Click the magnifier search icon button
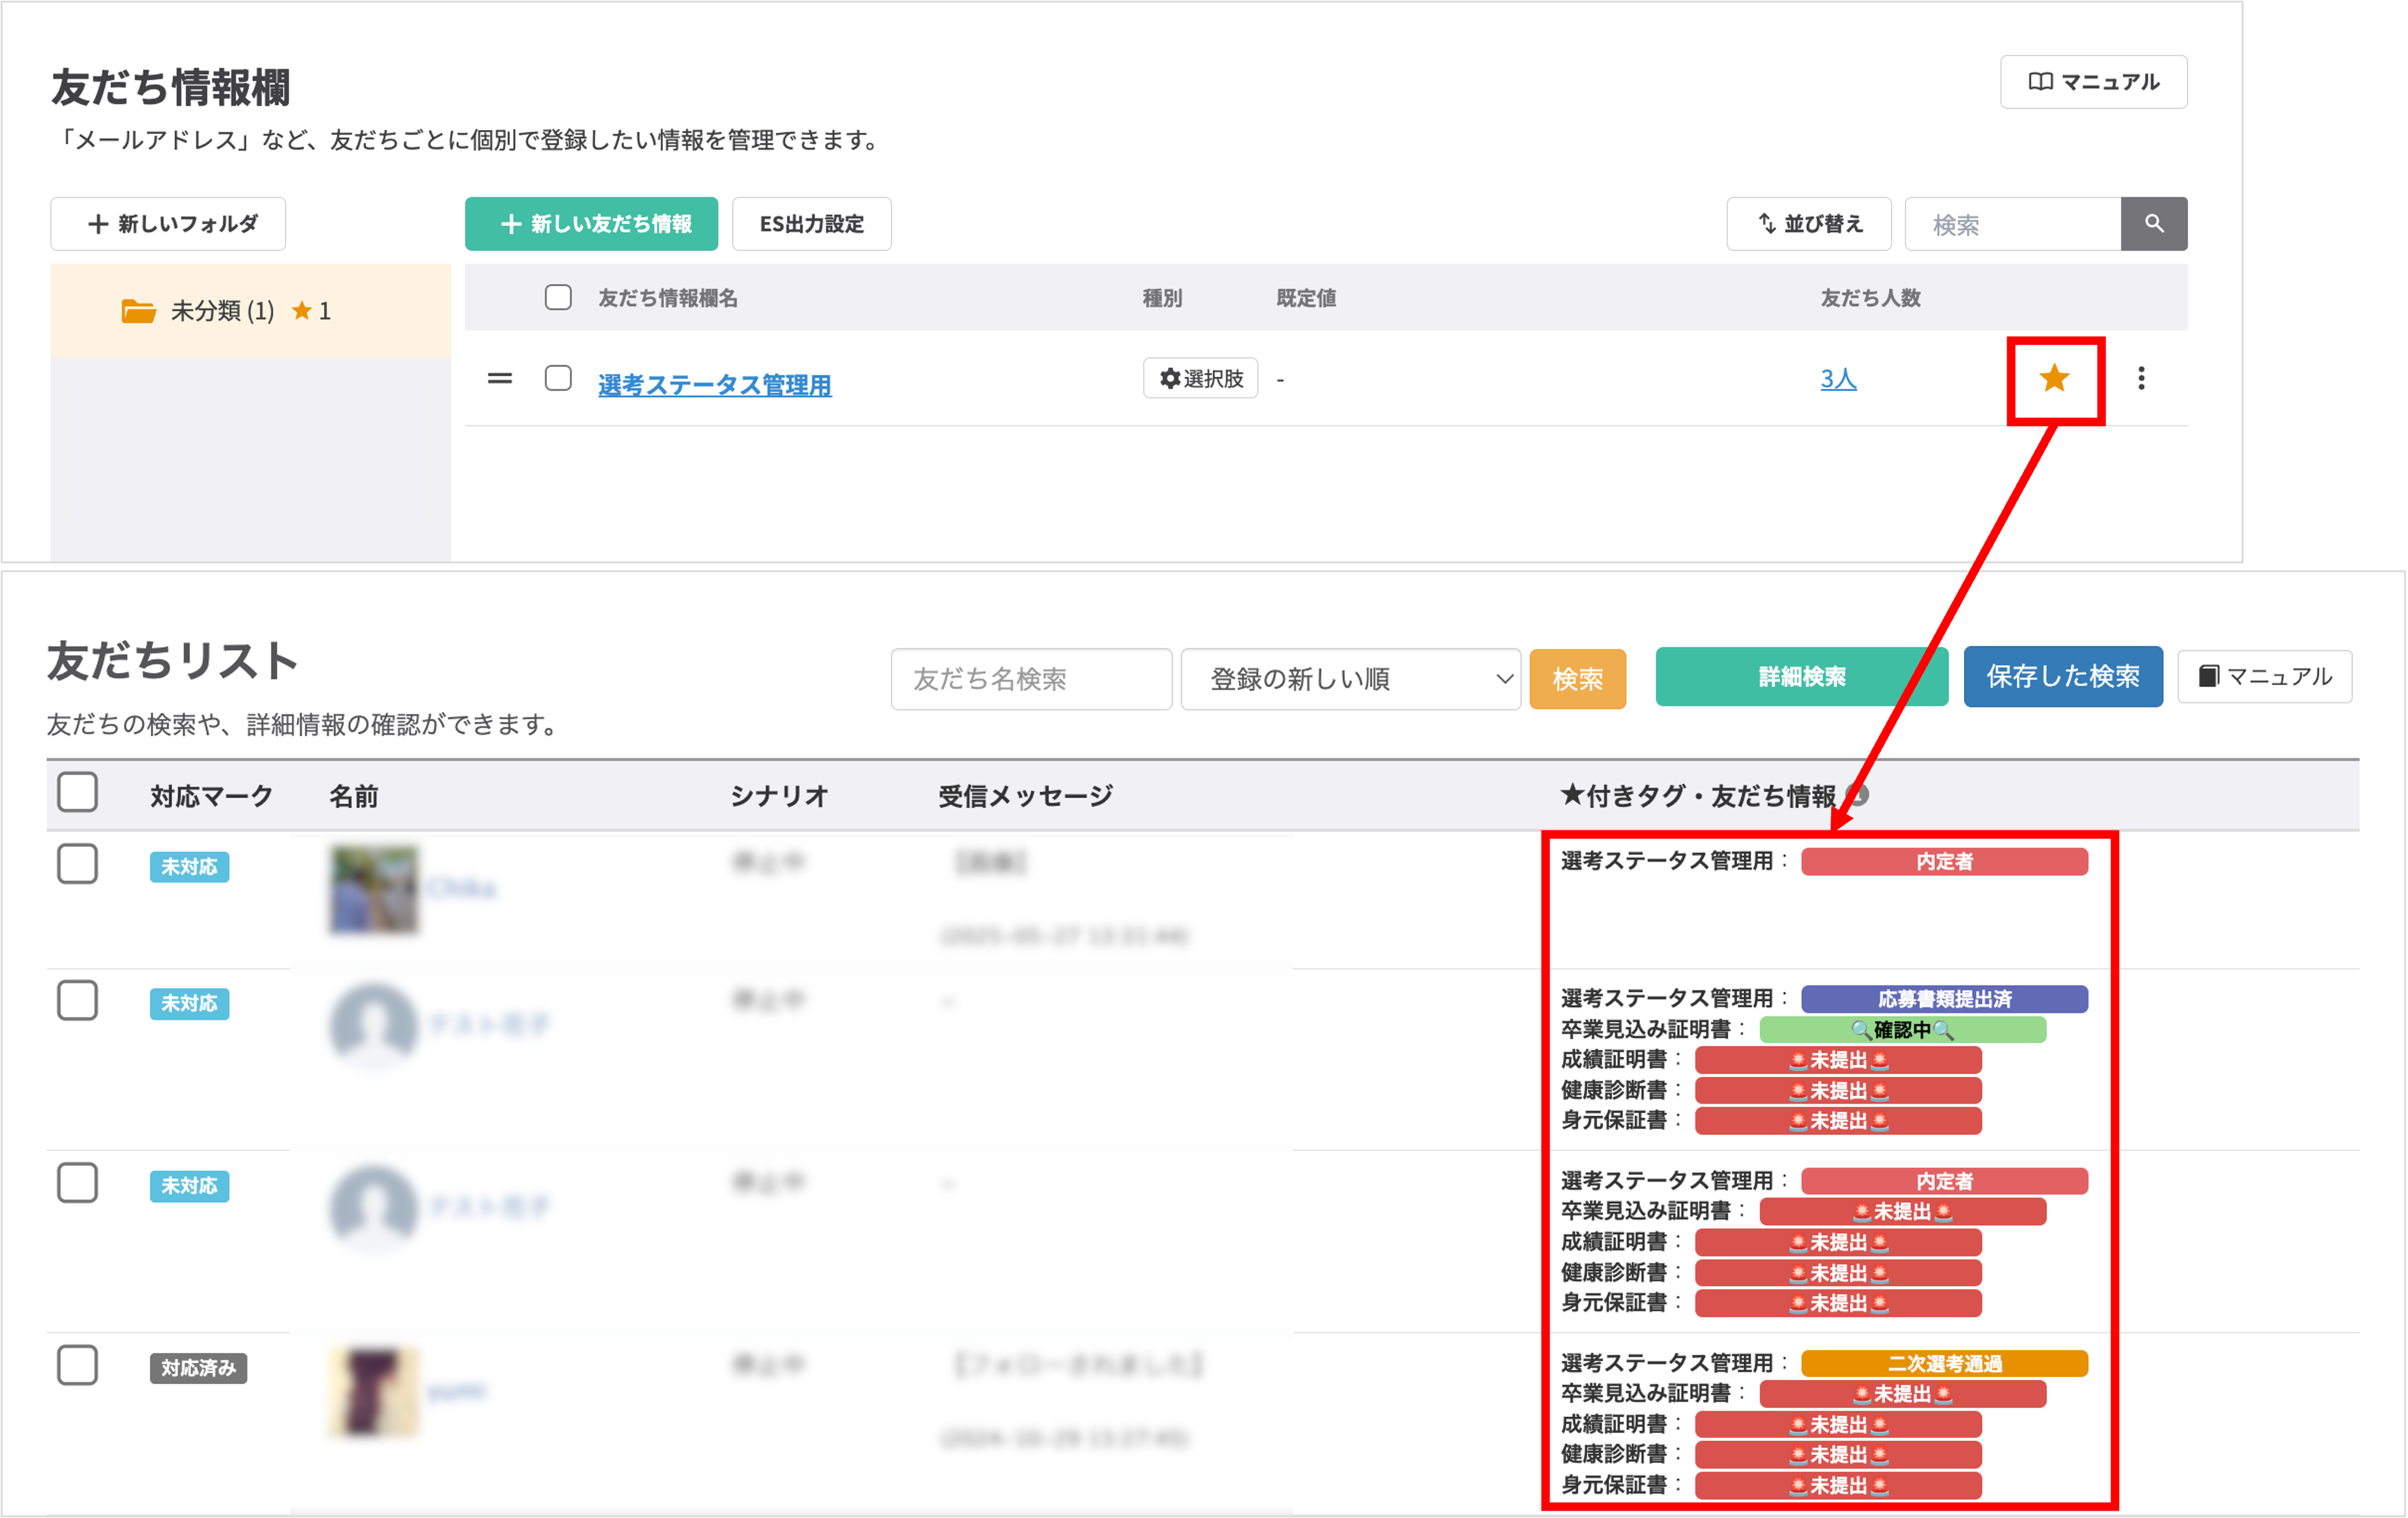This screenshot has height=1518, width=2408. [2153, 224]
